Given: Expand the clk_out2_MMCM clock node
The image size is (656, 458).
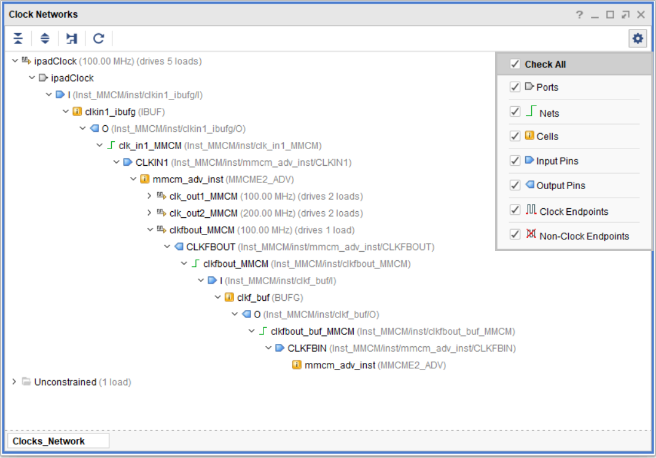Looking at the screenshot, I should tap(150, 213).
